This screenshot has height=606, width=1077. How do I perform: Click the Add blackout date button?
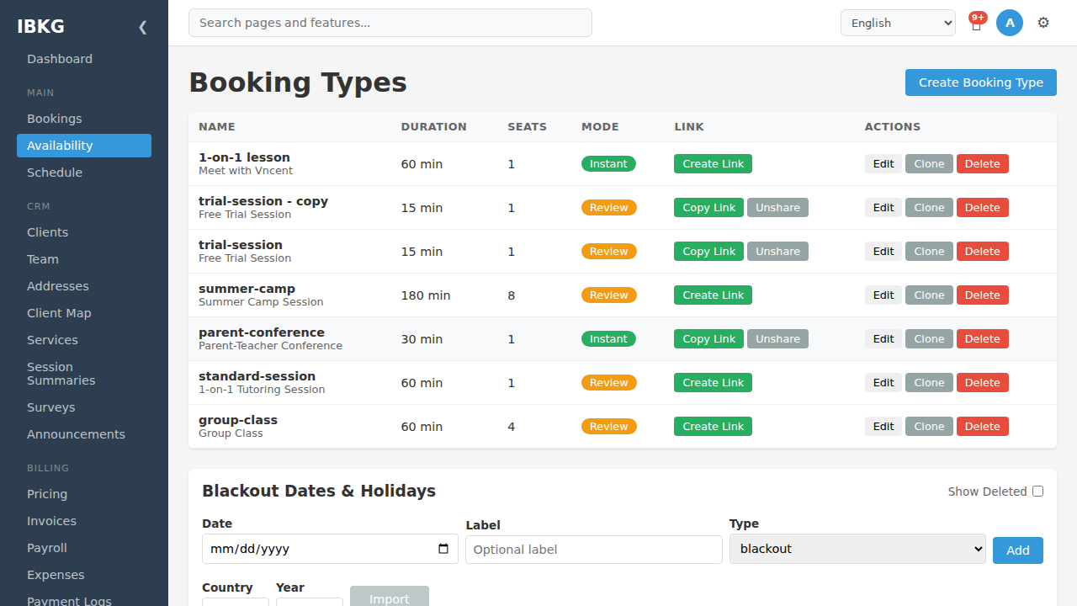(x=1018, y=550)
